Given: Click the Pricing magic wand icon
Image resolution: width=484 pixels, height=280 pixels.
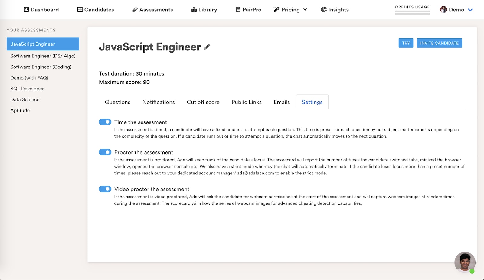Looking at the screenshot, I should click(276, 10).
